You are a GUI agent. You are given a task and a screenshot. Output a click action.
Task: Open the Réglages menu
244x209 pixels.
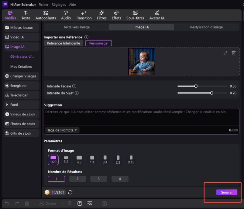[59, 5]
